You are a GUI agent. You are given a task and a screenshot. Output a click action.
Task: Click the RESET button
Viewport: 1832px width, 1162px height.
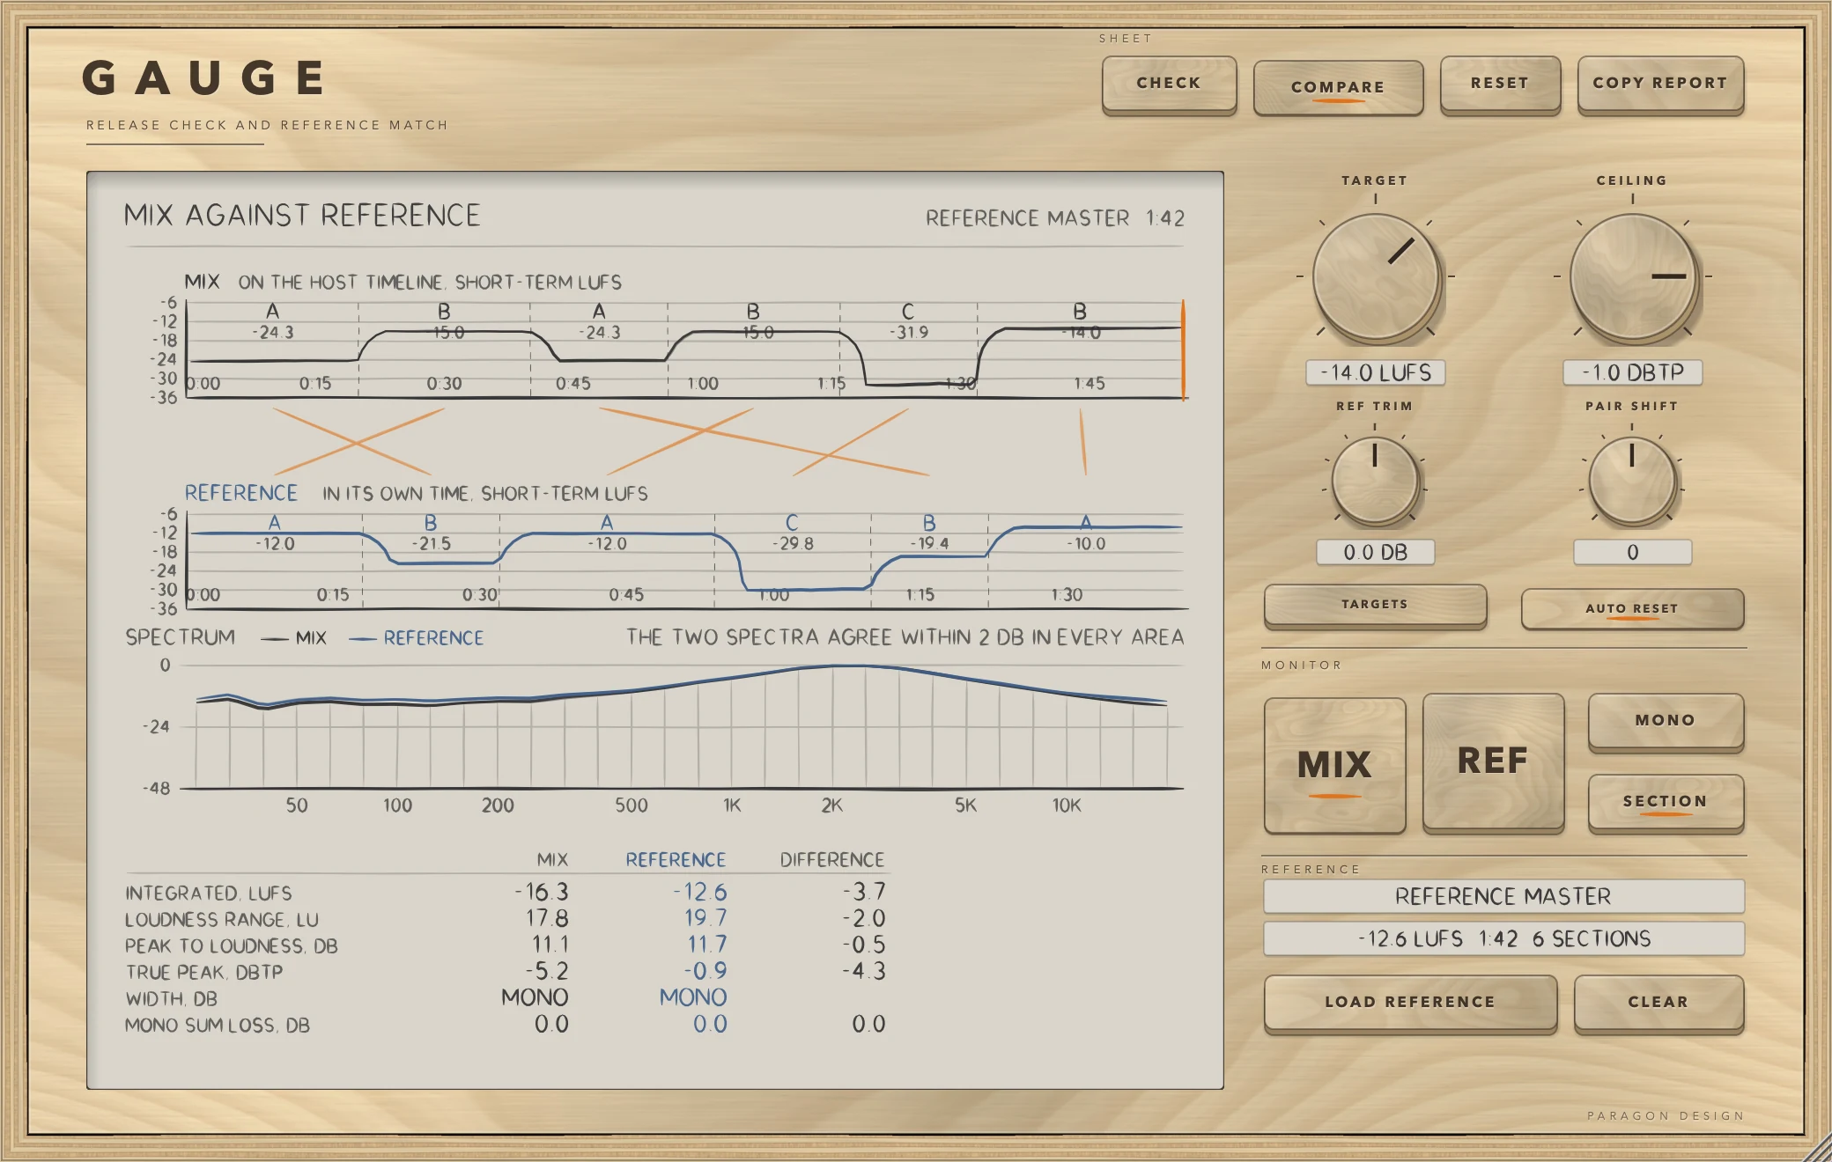1500,85
